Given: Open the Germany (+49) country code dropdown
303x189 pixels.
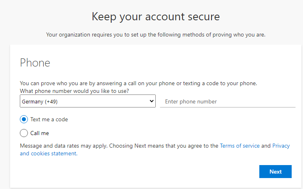Looking at the screenshot, I should pyautogui.click(x=87, y=101).
